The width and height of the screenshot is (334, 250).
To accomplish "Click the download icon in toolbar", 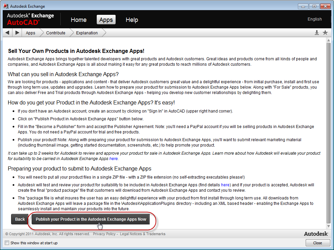I will (x=316, y=33).
